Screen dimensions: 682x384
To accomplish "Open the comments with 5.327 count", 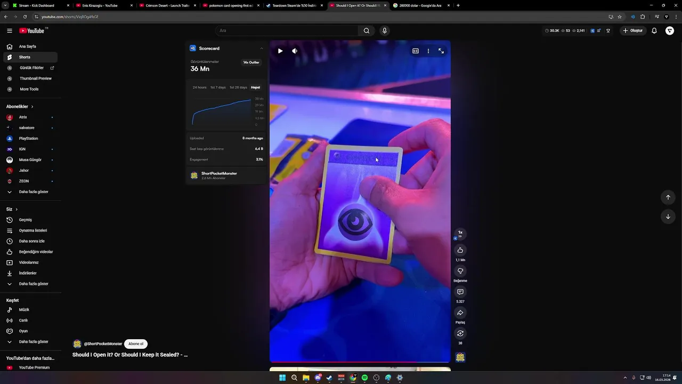I will tap(460, 292).
